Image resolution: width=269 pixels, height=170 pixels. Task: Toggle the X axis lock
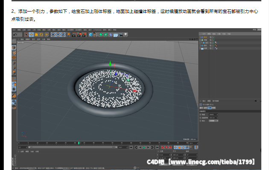53,35
